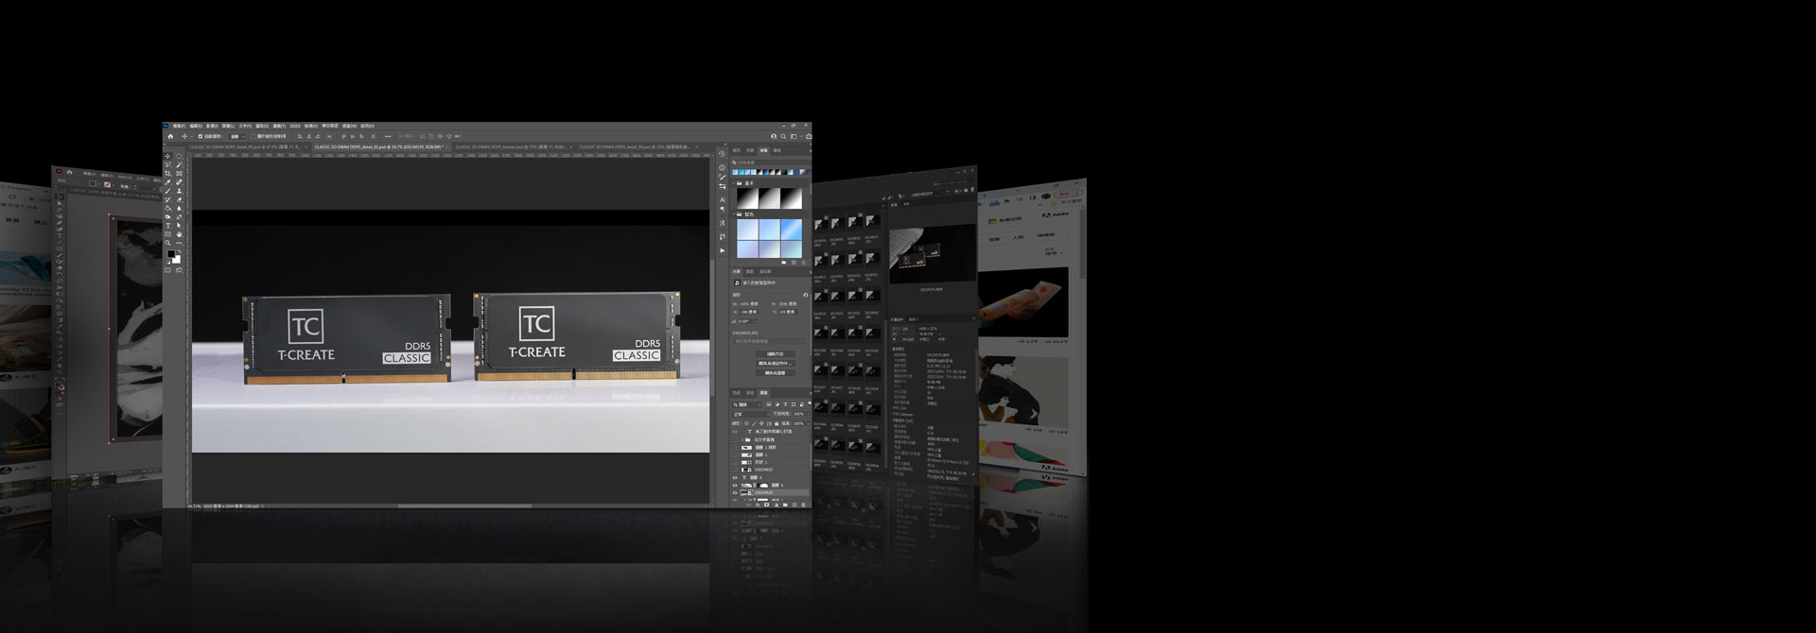Open the History panel icon in collapsed strip
This screenshot has width=1816, height=633.
point(723,153)
